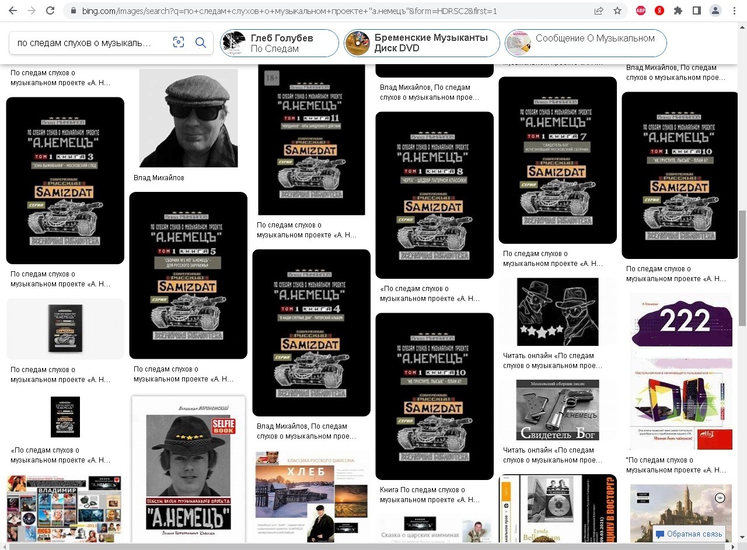Open the 'Свидетель Бог' pistol image
The width and height of the screenshot is (747, 550).
(x=558, y=410)
